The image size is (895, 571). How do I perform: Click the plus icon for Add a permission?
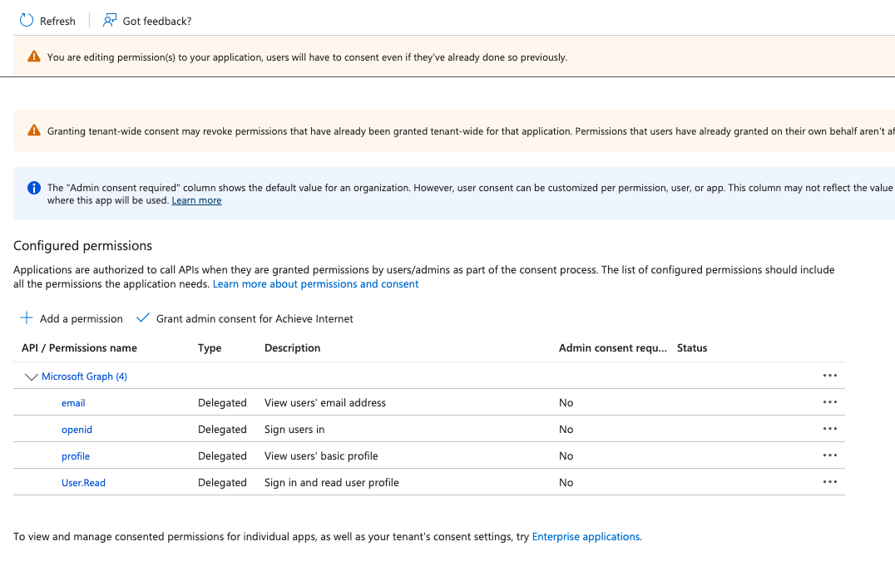[x=27, y=317]
